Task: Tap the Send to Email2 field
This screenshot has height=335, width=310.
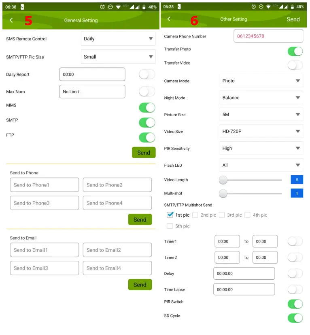Action: [x=117, y=250]
